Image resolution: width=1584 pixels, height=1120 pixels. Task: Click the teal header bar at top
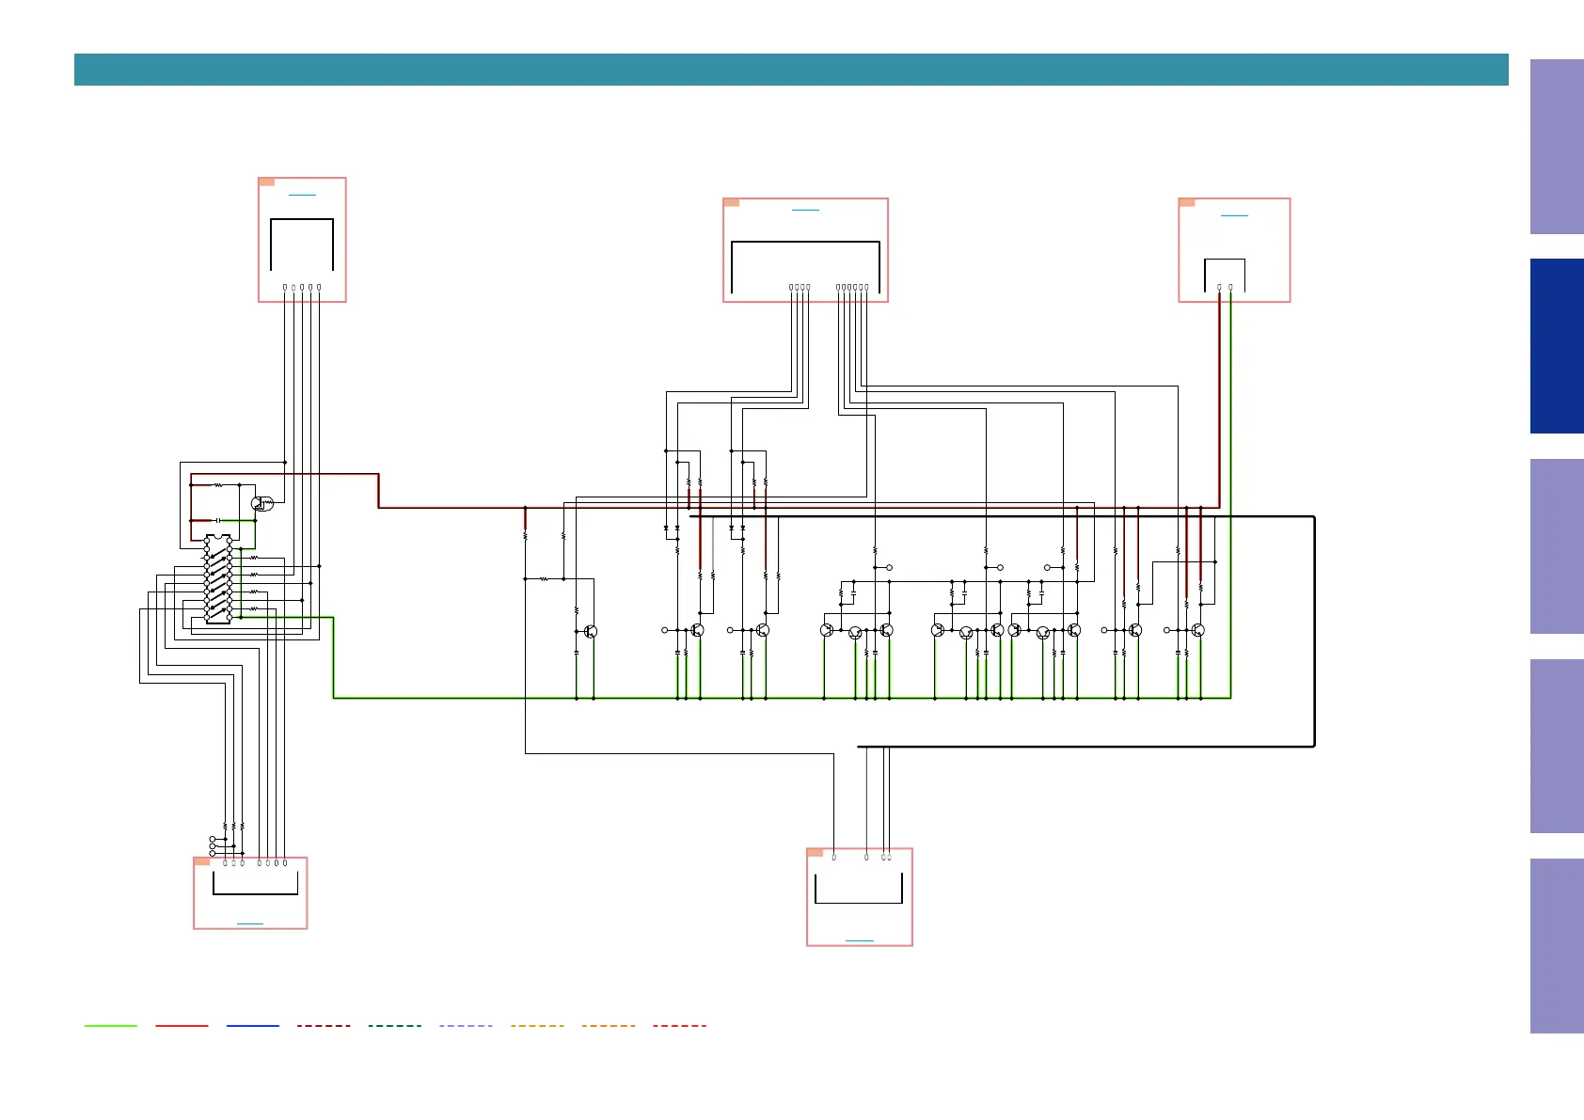coord(790,70)
